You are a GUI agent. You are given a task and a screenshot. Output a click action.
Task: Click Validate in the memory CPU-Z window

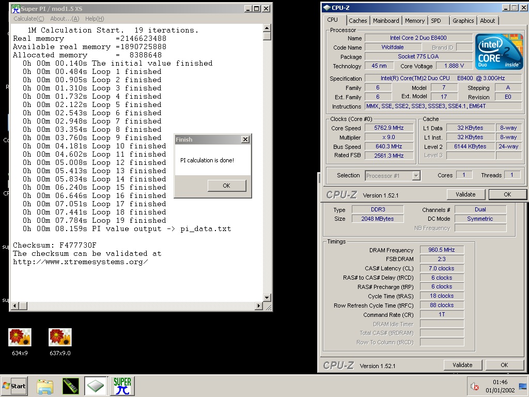click(462, 365)
